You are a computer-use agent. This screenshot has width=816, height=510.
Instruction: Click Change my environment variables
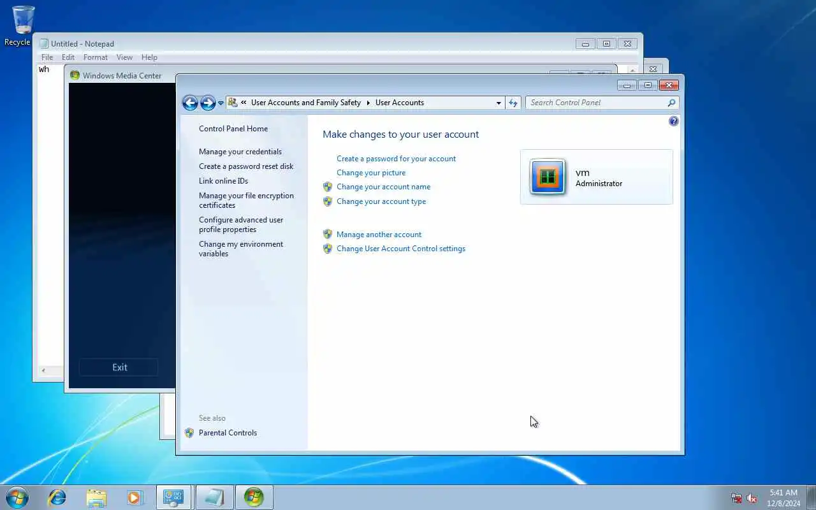241,249
